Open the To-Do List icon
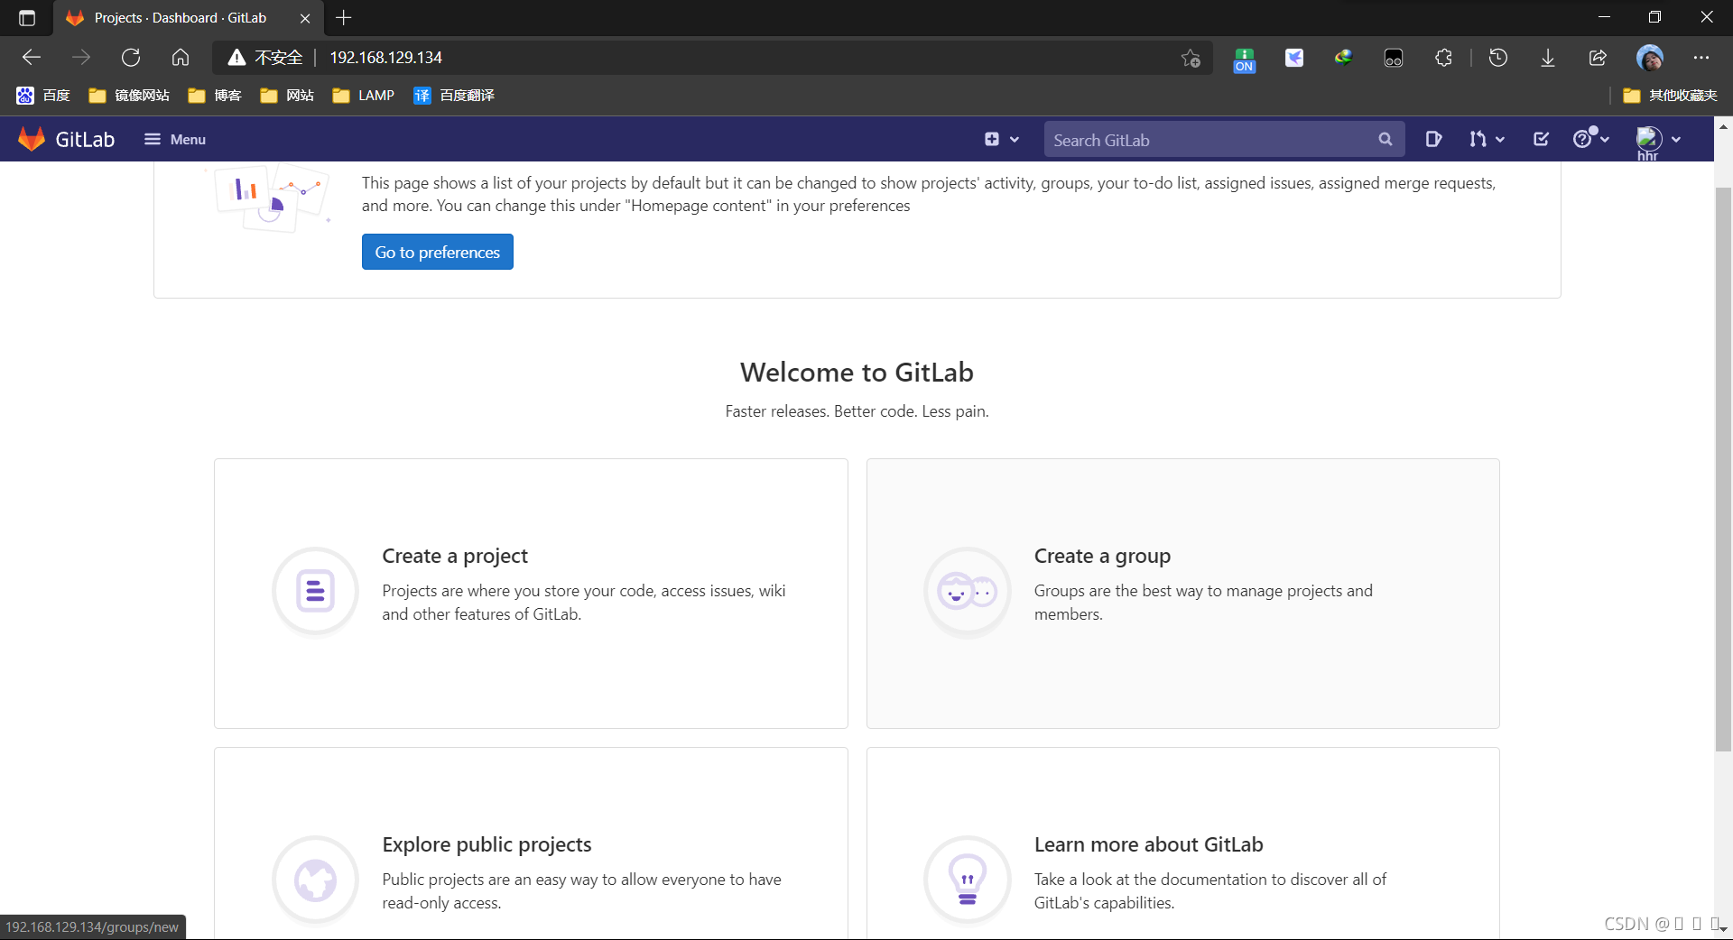 (x=1541, y=139)
